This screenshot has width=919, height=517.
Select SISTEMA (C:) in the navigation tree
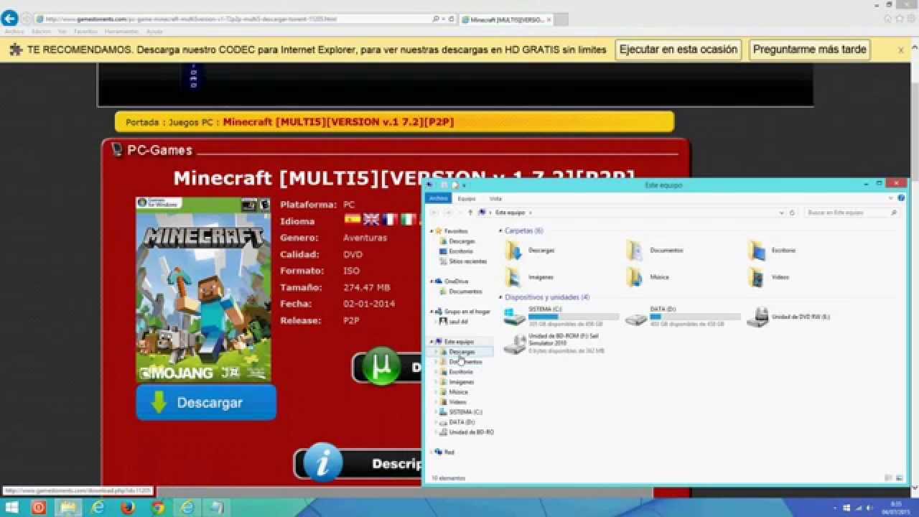tap(465, 412)
